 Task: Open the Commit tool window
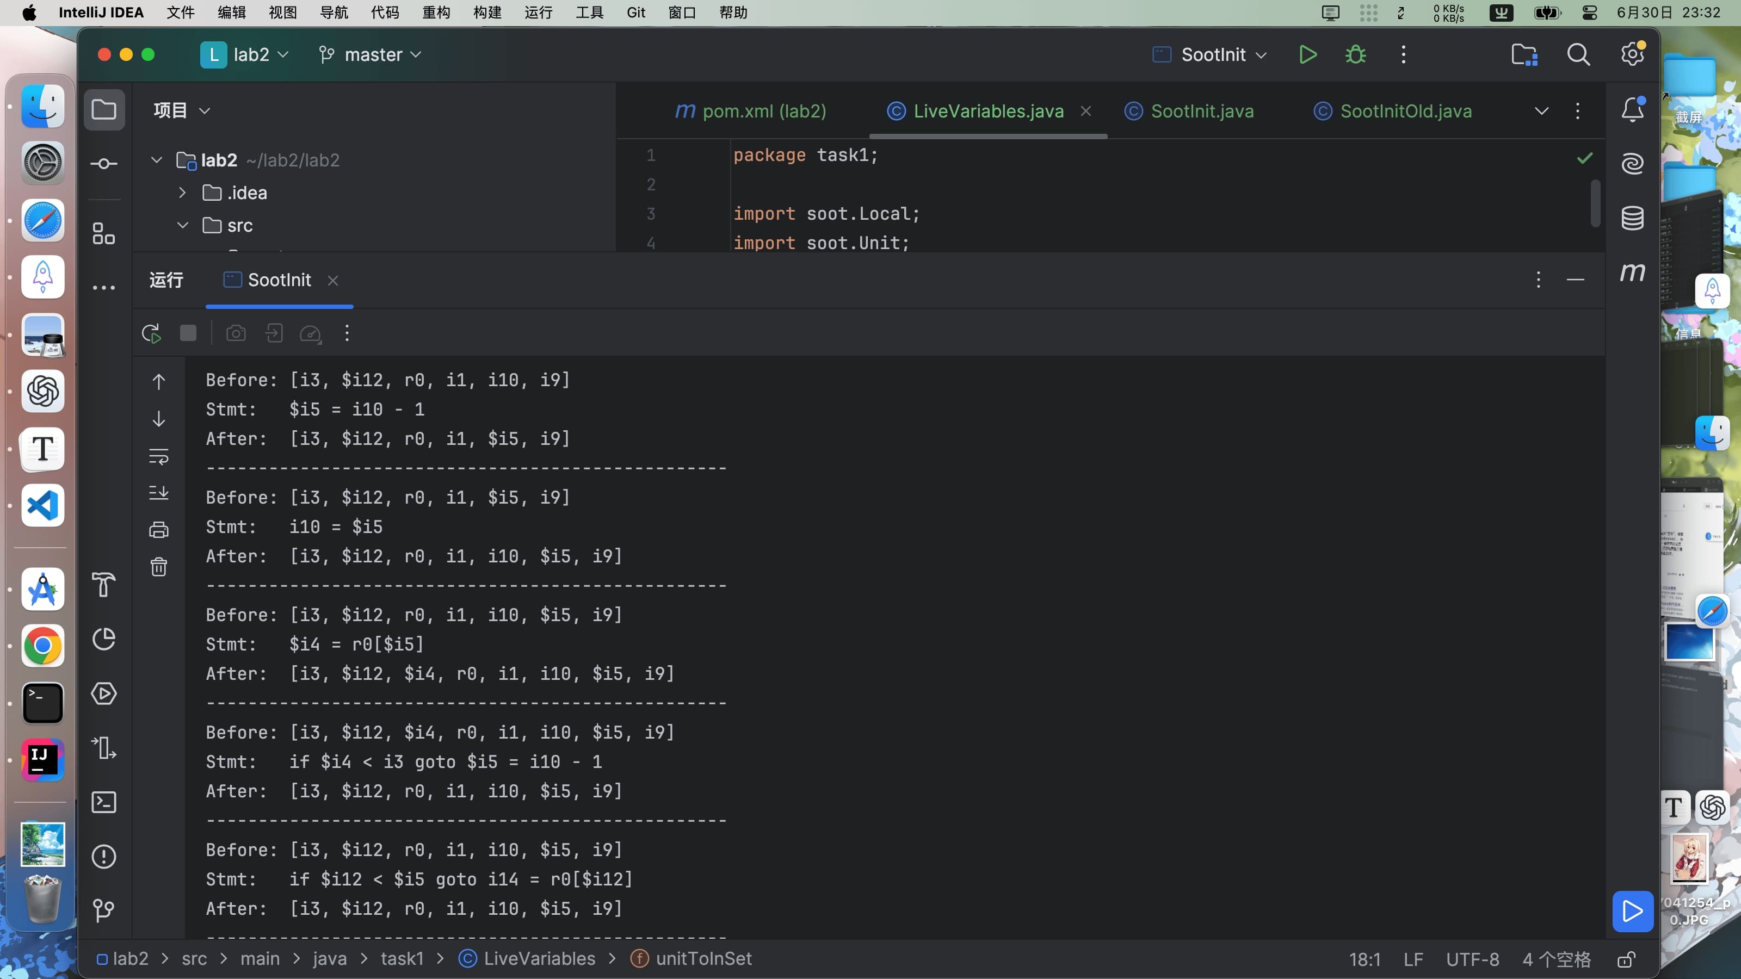coord(103,164)
